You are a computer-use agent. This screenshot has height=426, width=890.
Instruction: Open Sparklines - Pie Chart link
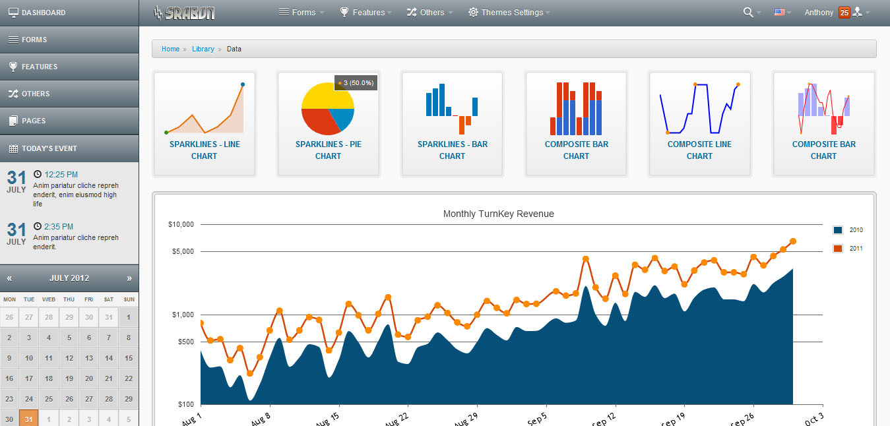pyautogui.click(x=328, y=150)
